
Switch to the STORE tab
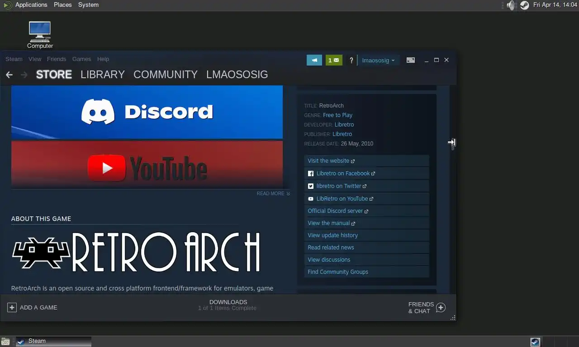coord(54,75)
